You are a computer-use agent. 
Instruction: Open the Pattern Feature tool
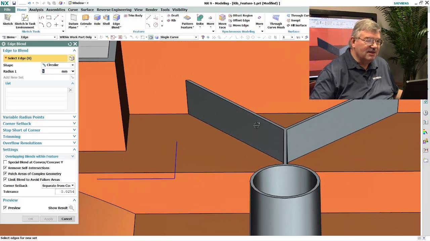tap(187, 21)
